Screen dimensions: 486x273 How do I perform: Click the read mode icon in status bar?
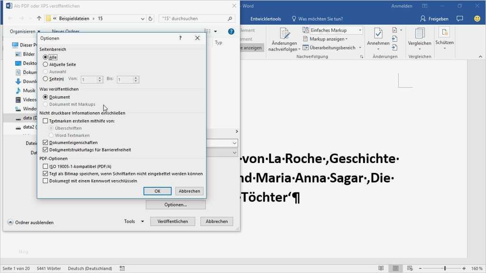click(x=381, y=268)
